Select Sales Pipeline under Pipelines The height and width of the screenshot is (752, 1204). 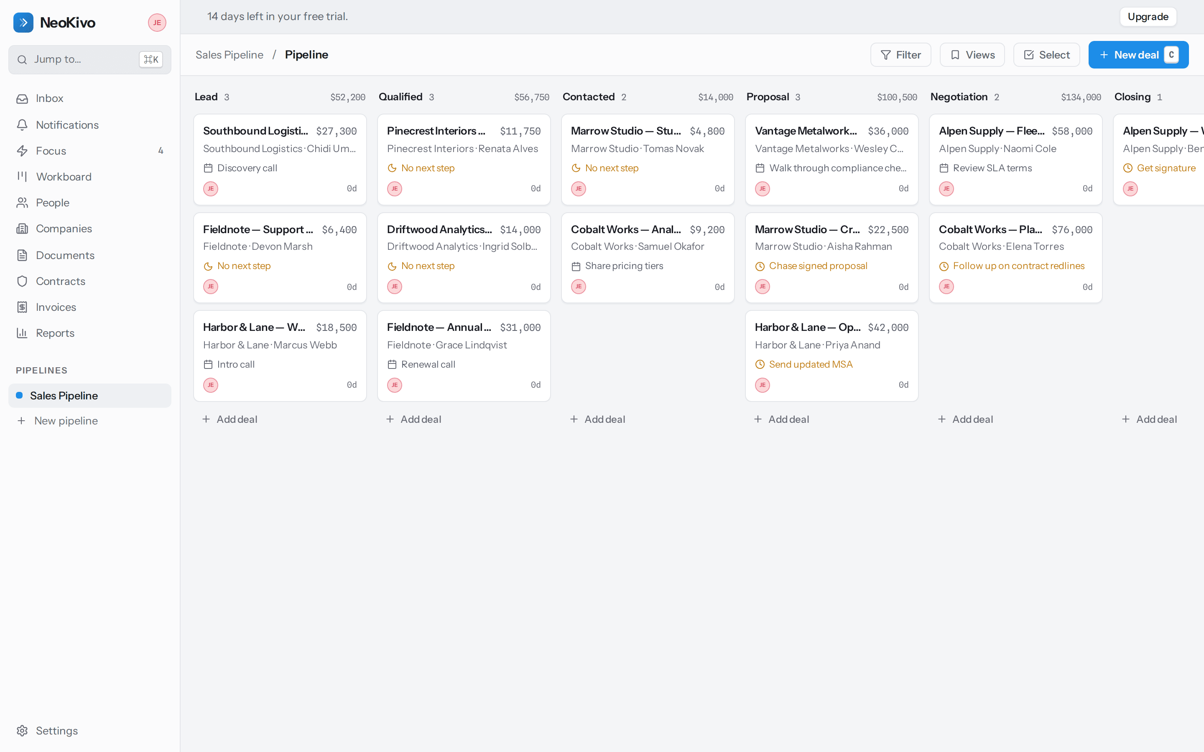(x=89, y=395)
